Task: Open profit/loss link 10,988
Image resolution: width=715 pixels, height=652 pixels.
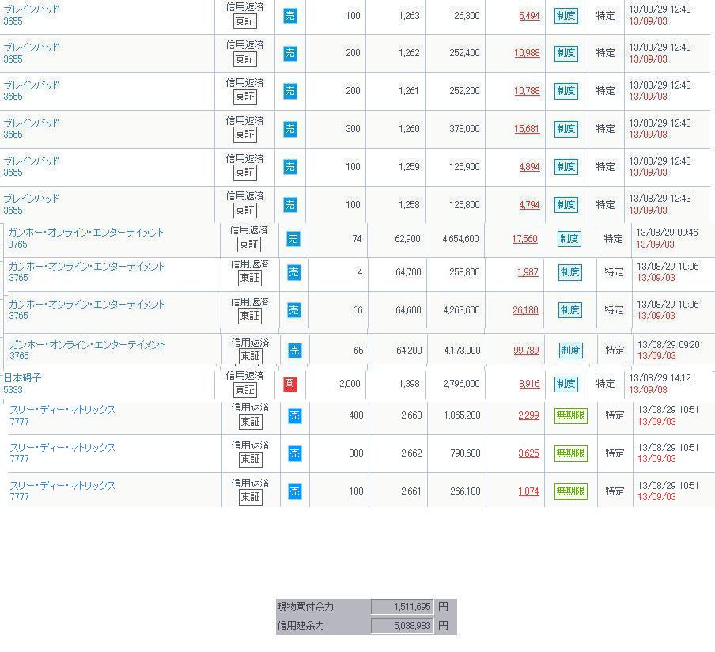Action: click(527, 53)
